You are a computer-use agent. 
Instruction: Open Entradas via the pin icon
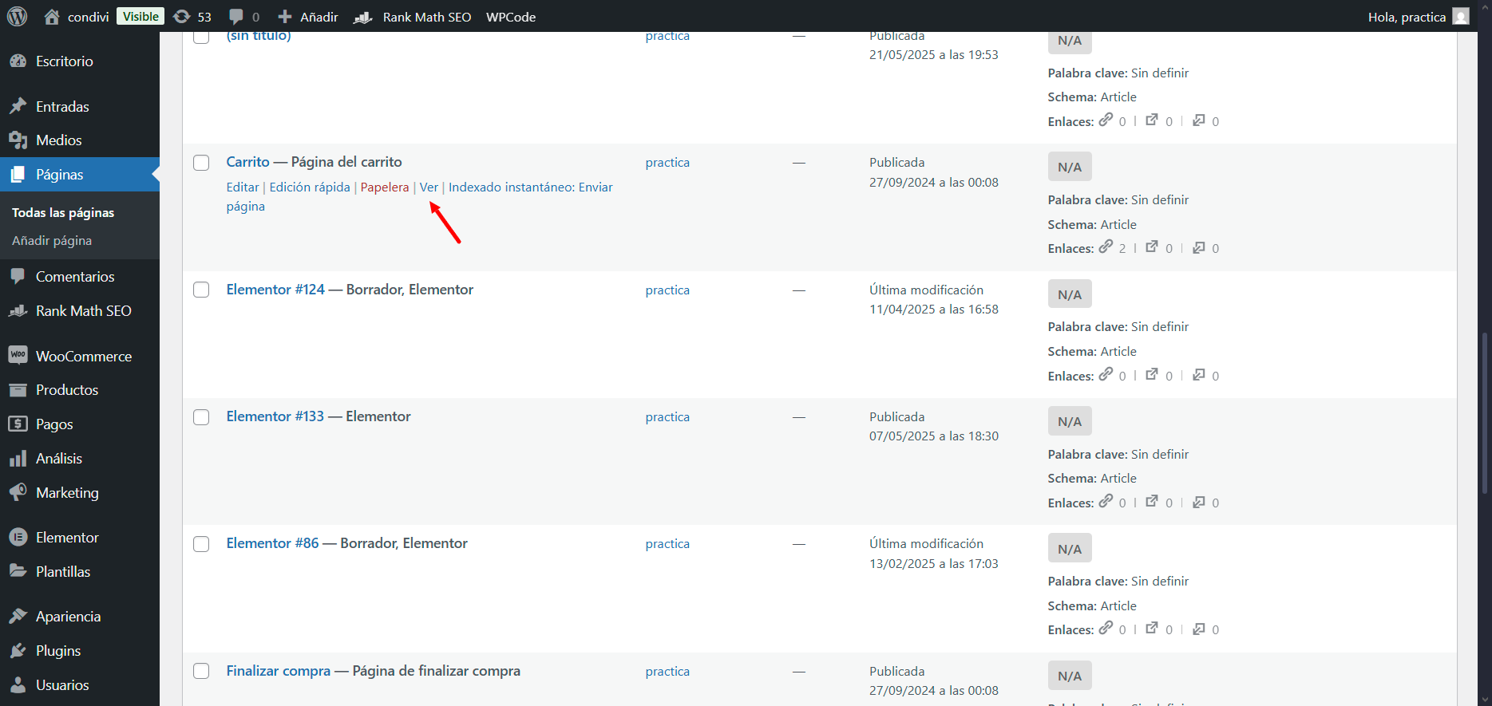pyautogui.click(x=18, y=106)
